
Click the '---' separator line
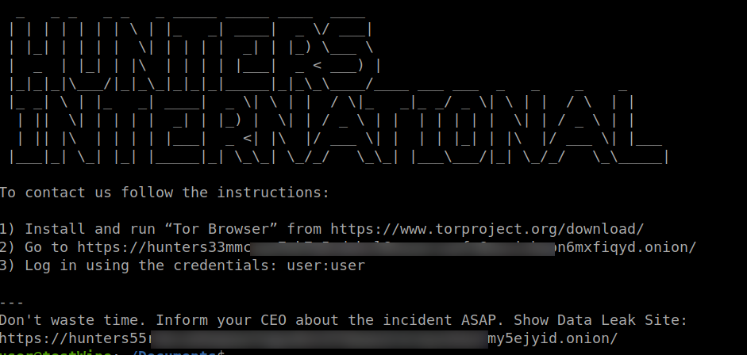[x=12, y=302]
